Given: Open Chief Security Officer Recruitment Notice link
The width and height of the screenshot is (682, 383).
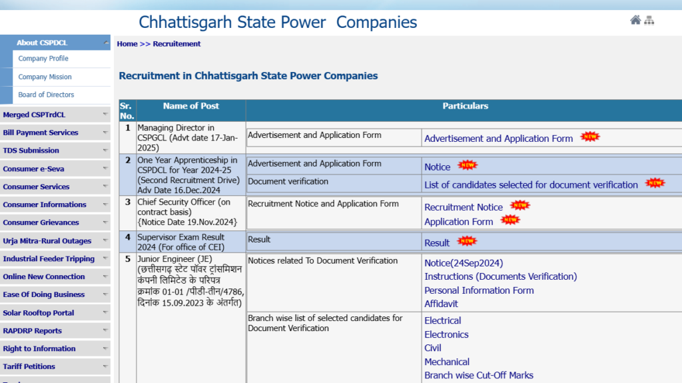Looking at the screenshot, I should click(x=464, y=207).
